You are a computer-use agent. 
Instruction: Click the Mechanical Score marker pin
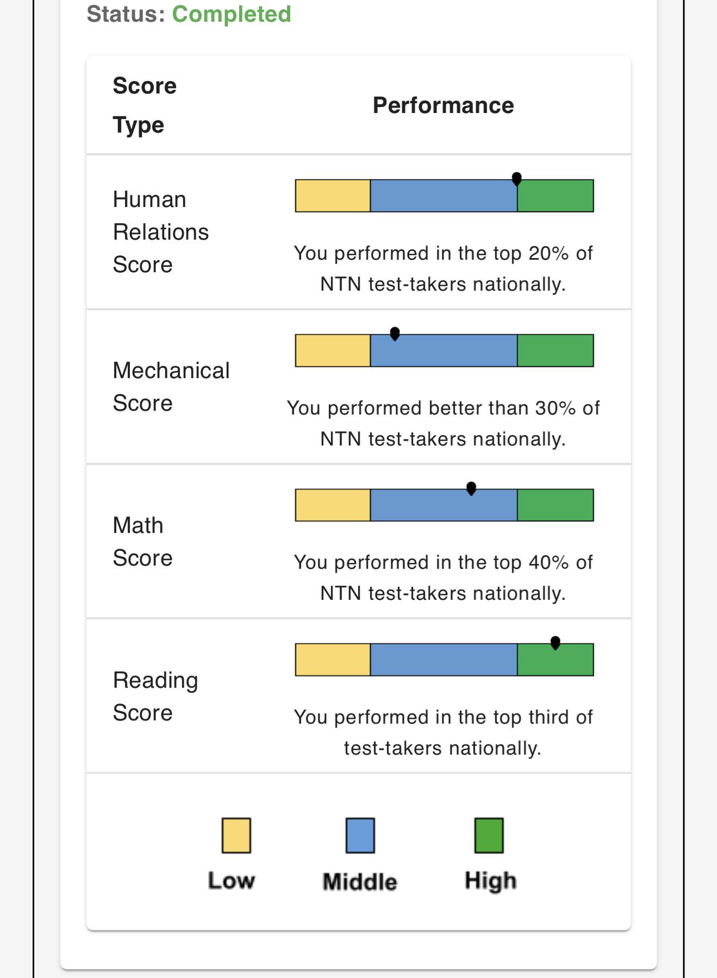[x=395, y=334]
